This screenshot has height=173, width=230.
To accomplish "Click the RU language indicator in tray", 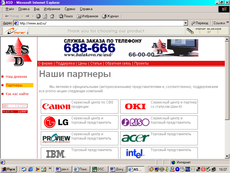I will [x=188, y=169].
